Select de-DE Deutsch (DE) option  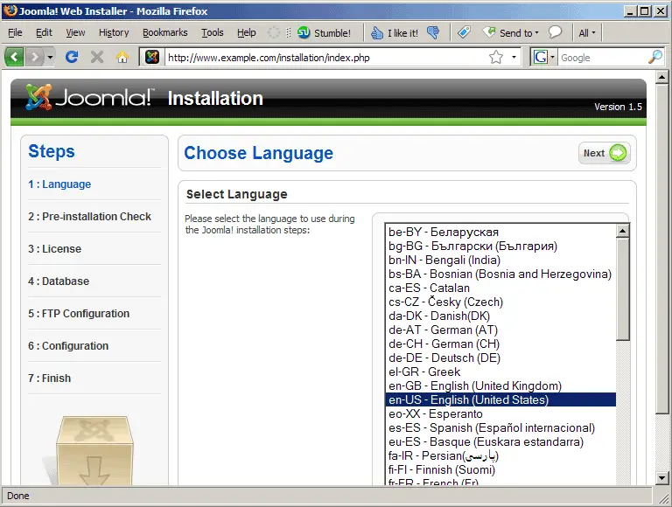pos(500,358)
